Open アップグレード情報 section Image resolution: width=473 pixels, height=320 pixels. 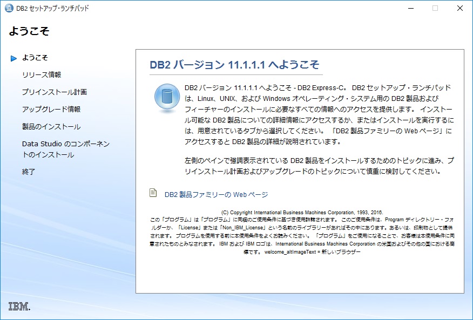tap(51, 109)
